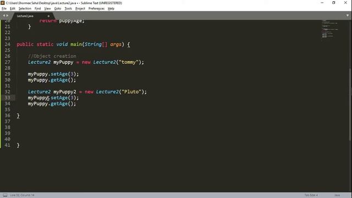Image resolution: width=352 pixels, height=198 pixels.
Task: Click line number 33 in gutter
Action: click(x=7, y=98)
